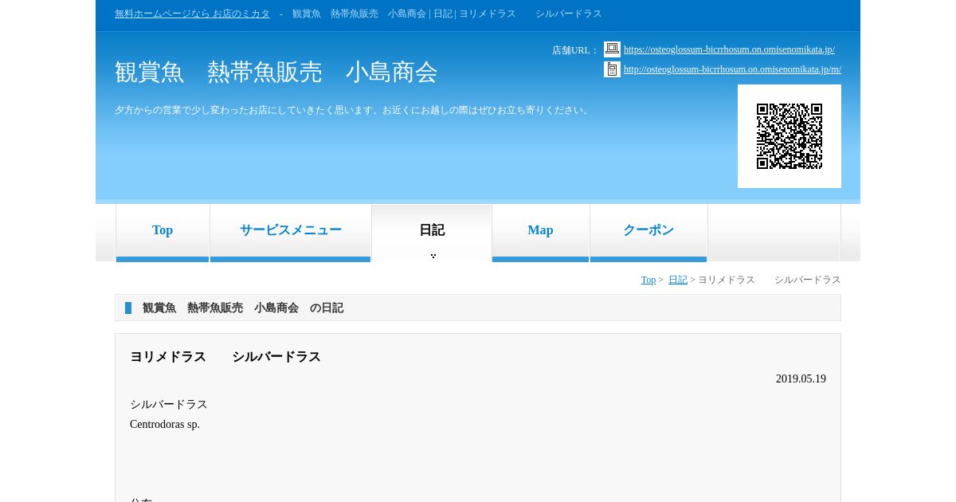
Task: Open the https osteoglossum-bicrrhosum store URL link
Action: pos(729,49)
